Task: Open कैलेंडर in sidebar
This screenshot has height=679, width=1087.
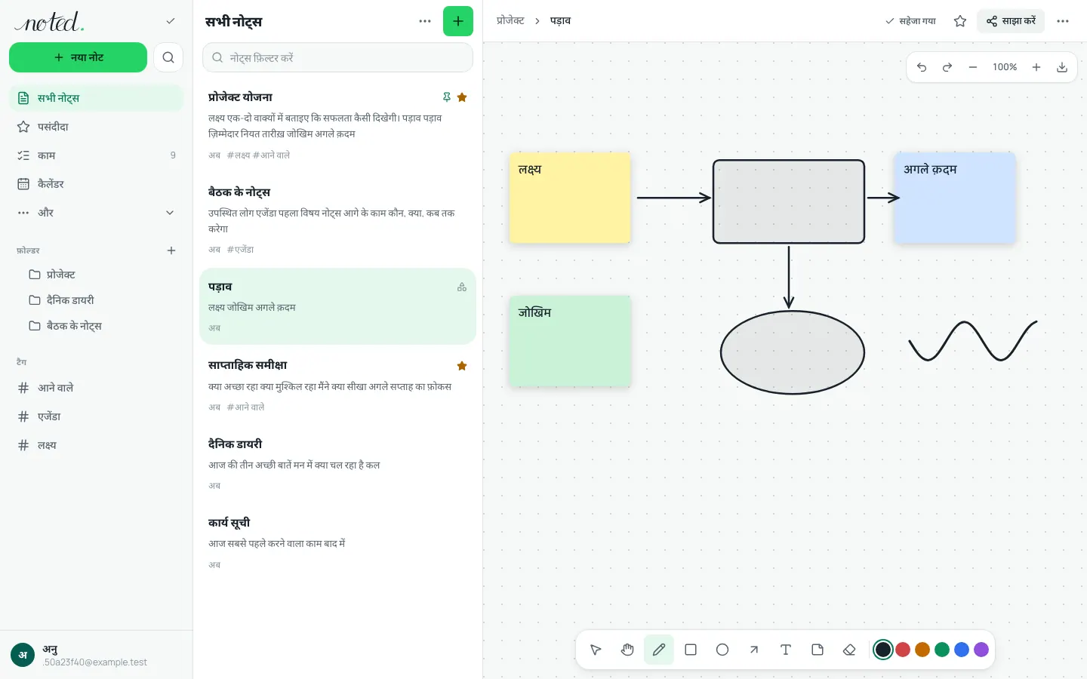Action: [96, 184]
